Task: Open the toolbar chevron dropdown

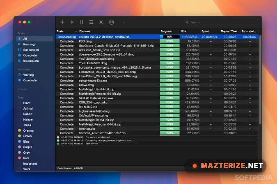Action: point(124,22)
